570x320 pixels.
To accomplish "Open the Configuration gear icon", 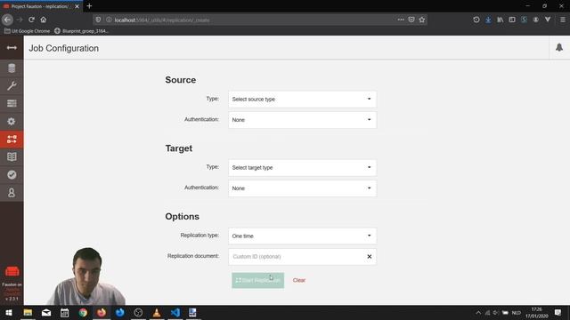I will (12, 121).
